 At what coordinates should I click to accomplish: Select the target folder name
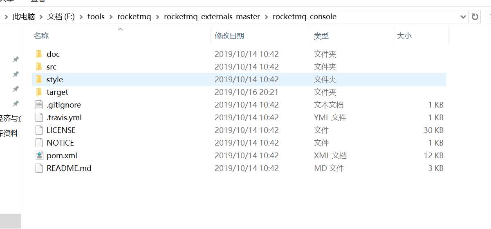(x=57, y=92)
